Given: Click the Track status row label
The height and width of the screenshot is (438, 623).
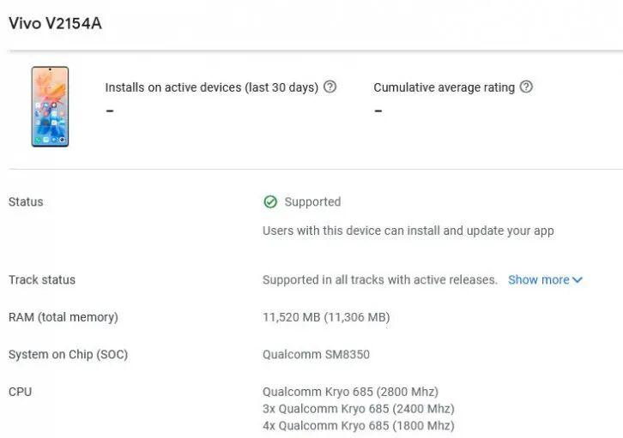Looking at the screenshot, I should click(42, 280).
